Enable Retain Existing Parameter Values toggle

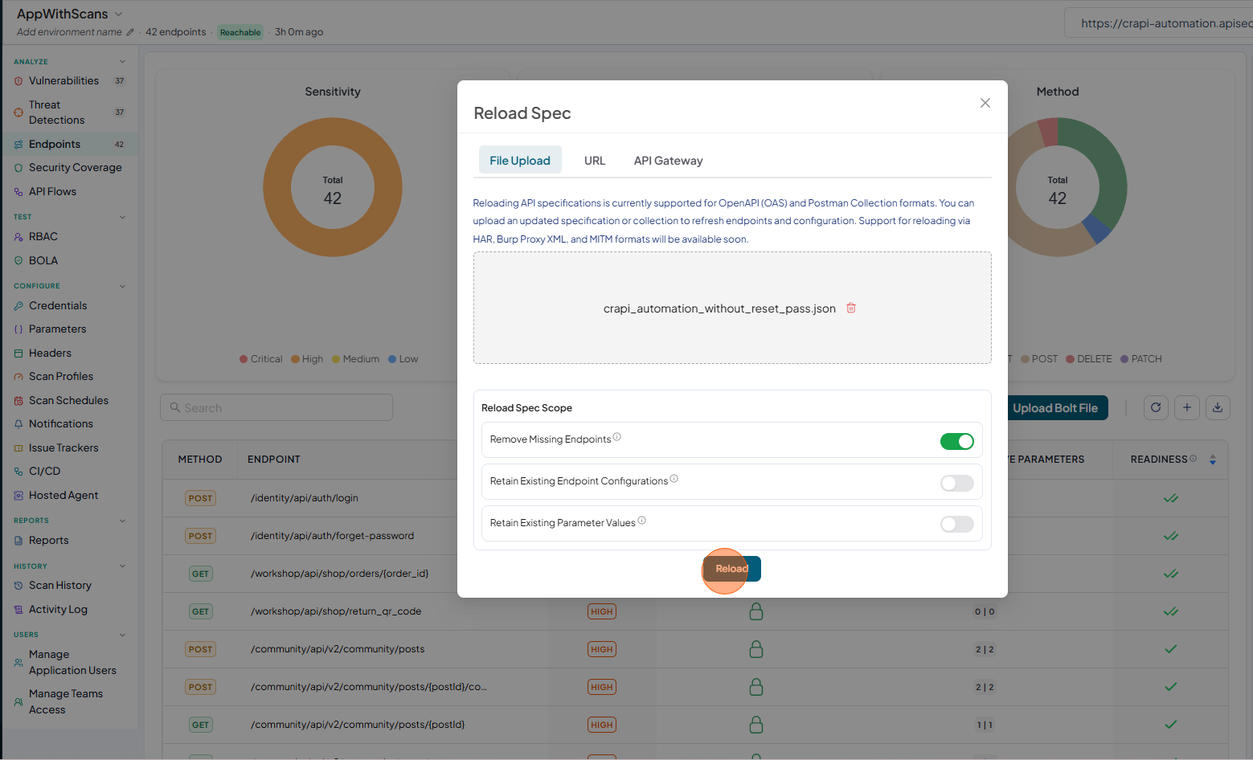pyautogui.click(x=957, y=525)
